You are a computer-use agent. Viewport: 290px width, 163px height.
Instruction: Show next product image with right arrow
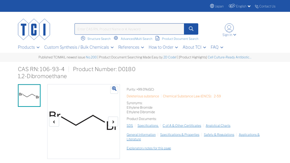point(113,122)
